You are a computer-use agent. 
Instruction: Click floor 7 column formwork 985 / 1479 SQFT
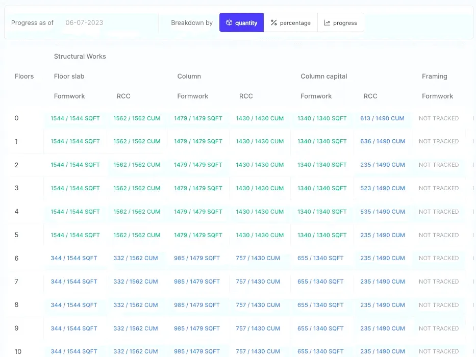(197, 282)
